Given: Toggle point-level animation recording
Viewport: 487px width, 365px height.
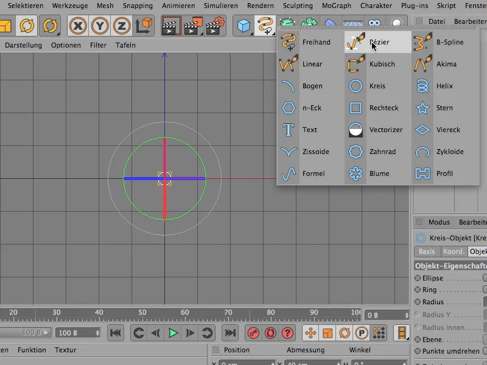Looking at the screenshot, I should coord(379,333).
